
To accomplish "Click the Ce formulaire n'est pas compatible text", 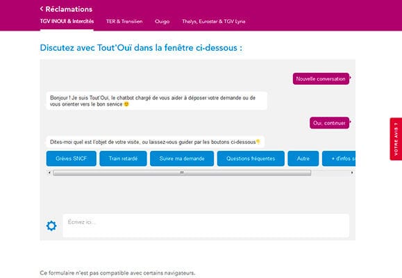I will point(117,273).
